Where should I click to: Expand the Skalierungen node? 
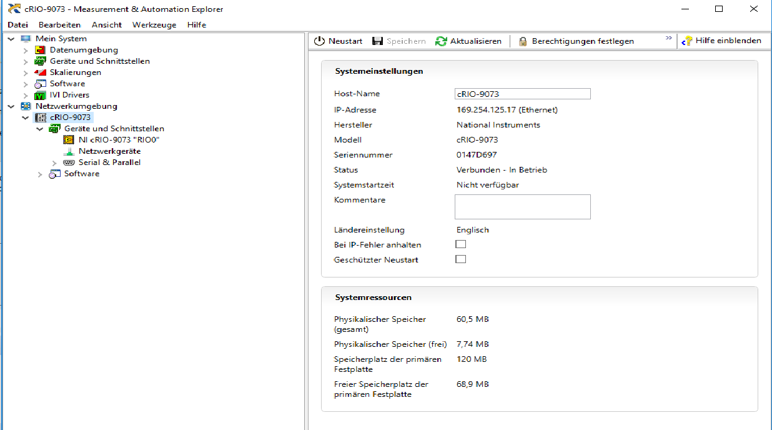pos(26,72)
